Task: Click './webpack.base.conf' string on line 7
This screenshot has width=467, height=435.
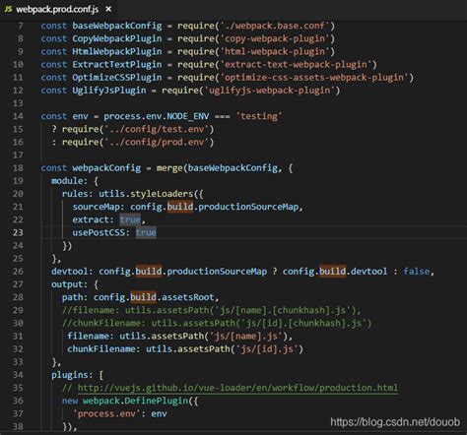Action: tap(275, 26)
